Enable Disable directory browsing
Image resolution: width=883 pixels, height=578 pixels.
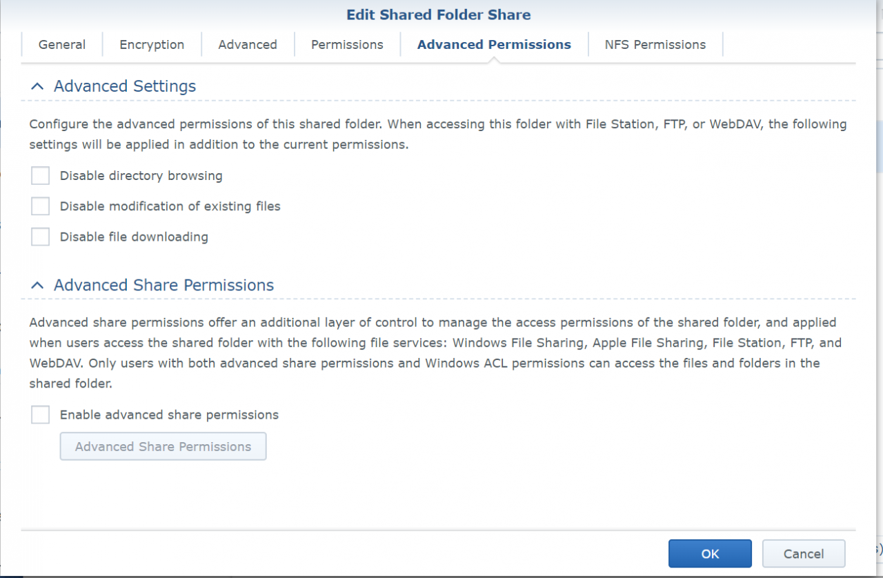point(39,175)
